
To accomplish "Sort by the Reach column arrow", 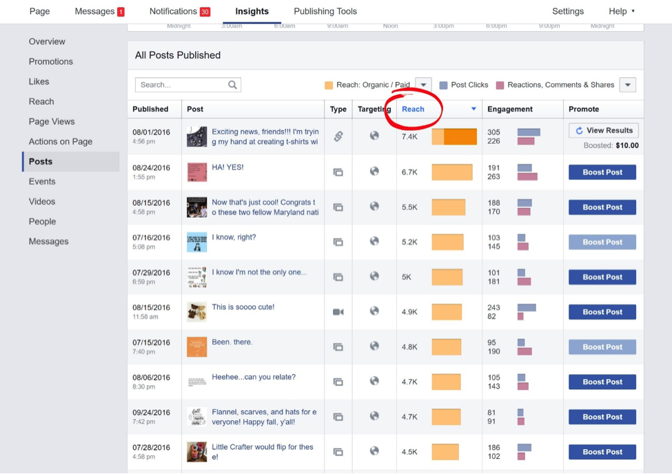I will point(474,109).
